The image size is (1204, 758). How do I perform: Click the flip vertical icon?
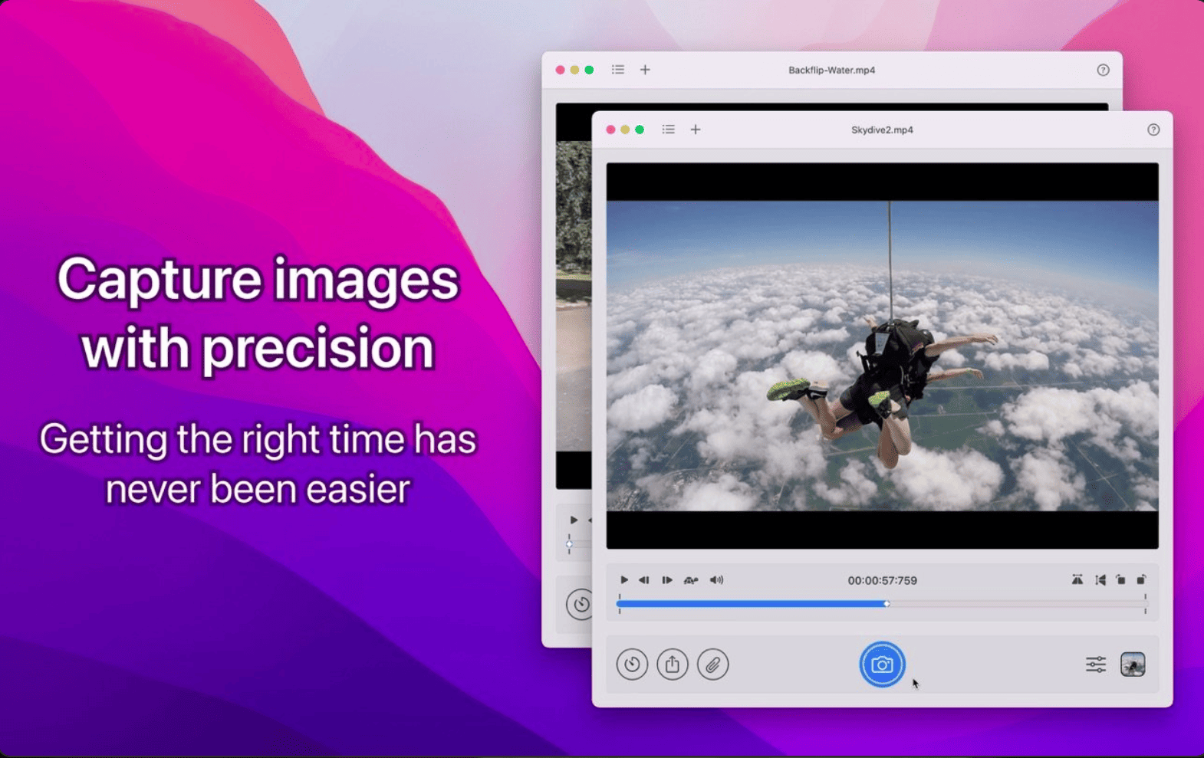point(1100,580)
